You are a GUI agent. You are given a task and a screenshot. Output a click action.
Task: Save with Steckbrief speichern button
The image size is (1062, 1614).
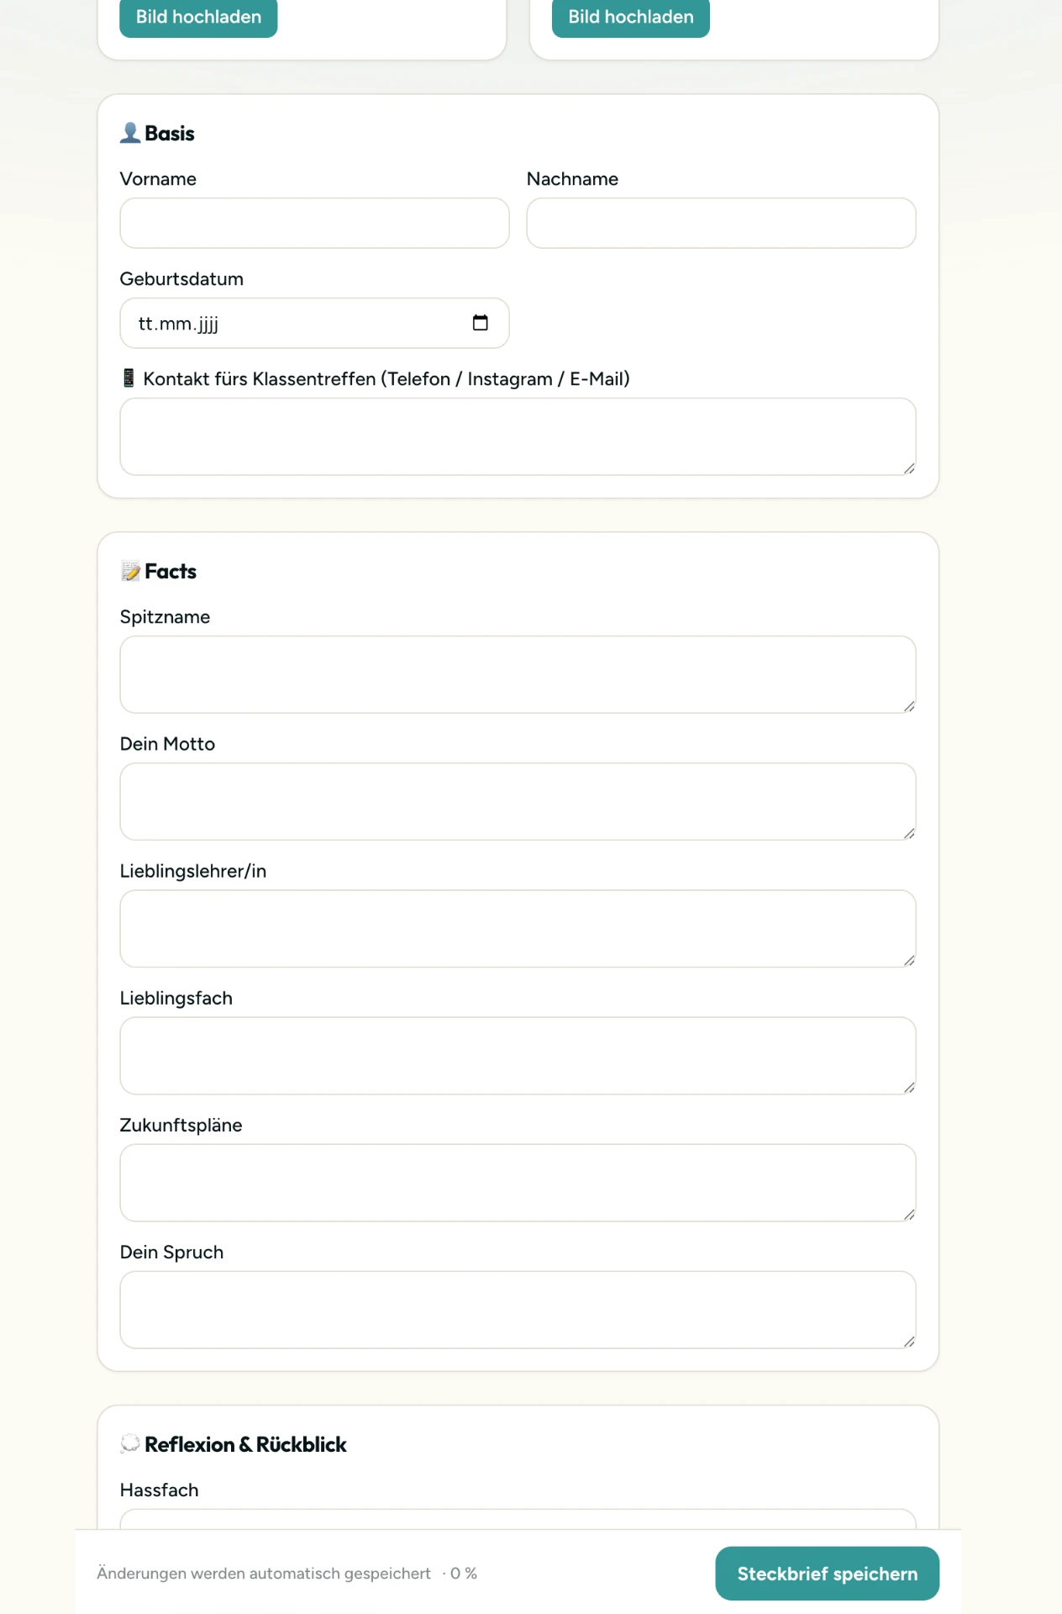pyautogui.click(x=828, y=1574)
